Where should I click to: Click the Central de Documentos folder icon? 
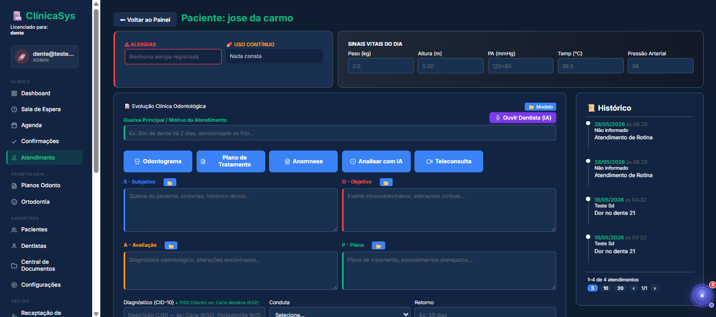(14, 265)
